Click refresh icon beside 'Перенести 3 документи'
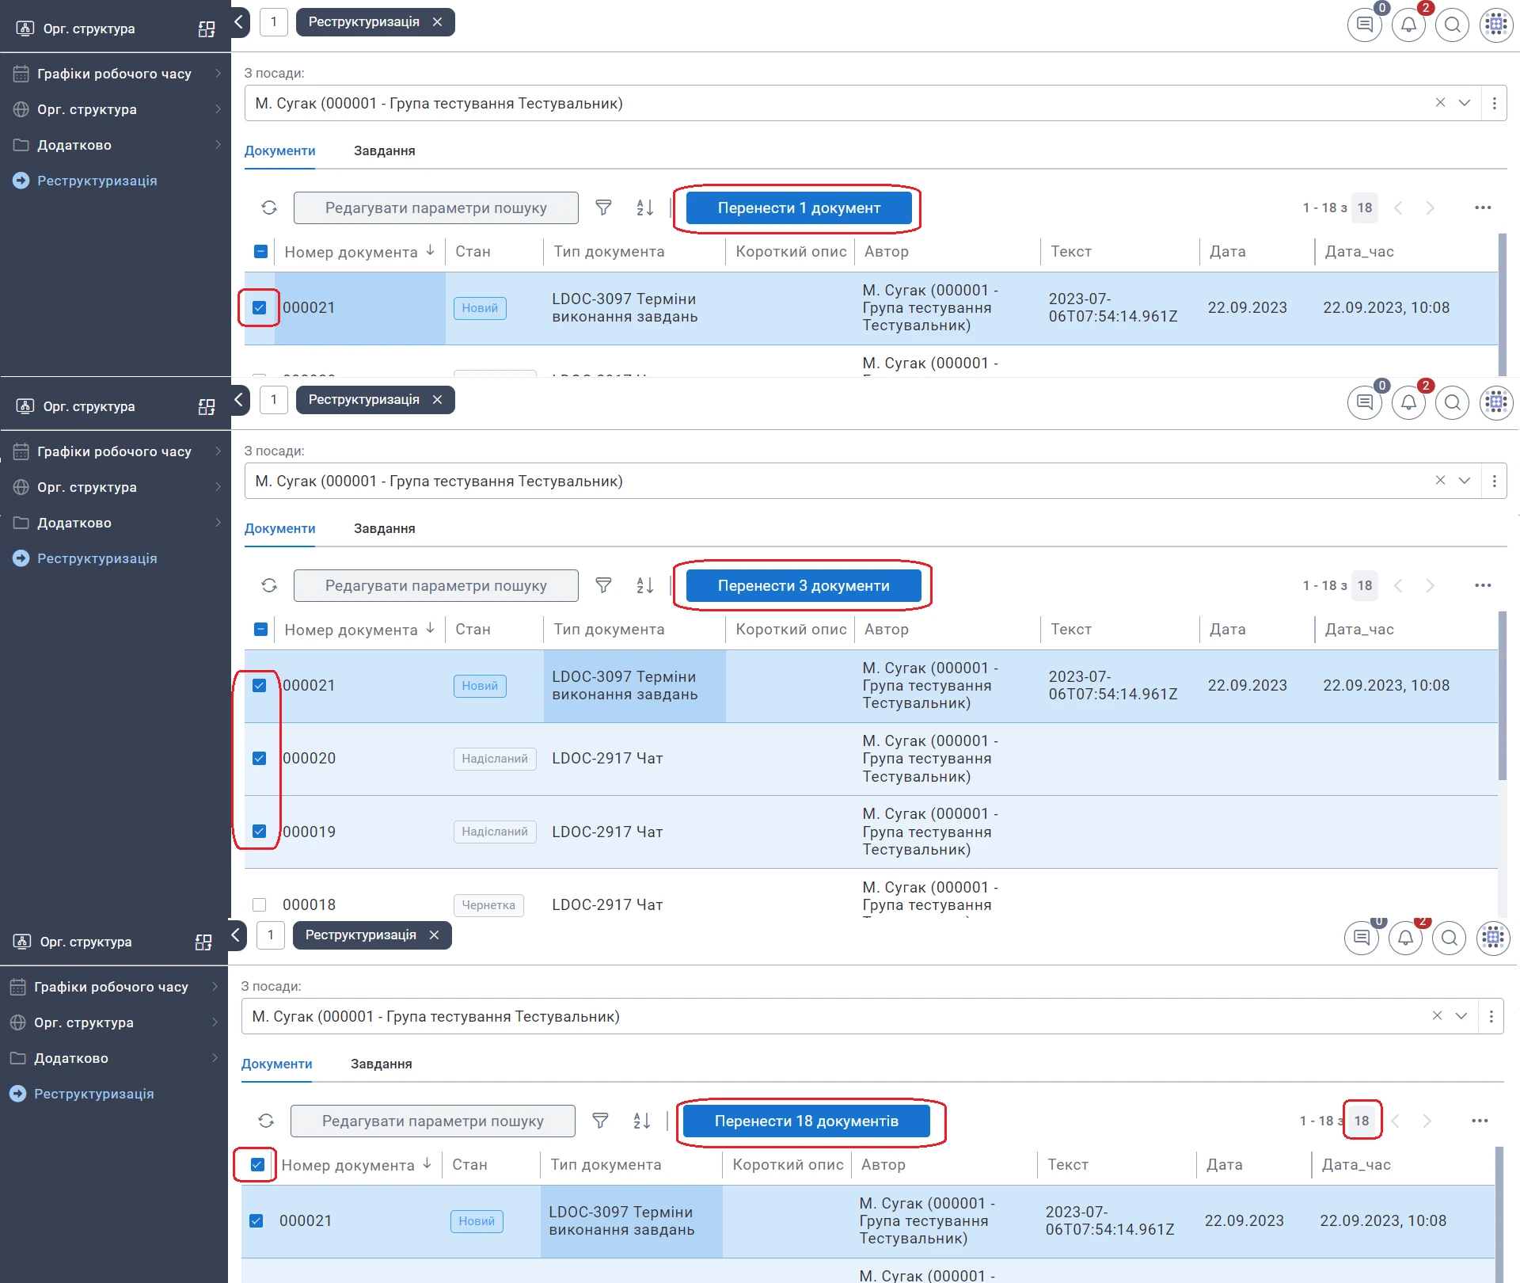 pos(269,586)
